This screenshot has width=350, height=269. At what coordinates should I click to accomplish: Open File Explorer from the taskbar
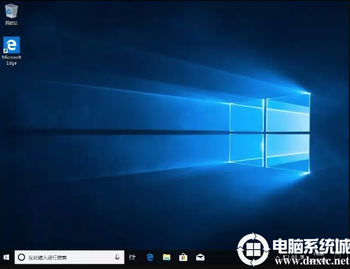pos(167,258)
